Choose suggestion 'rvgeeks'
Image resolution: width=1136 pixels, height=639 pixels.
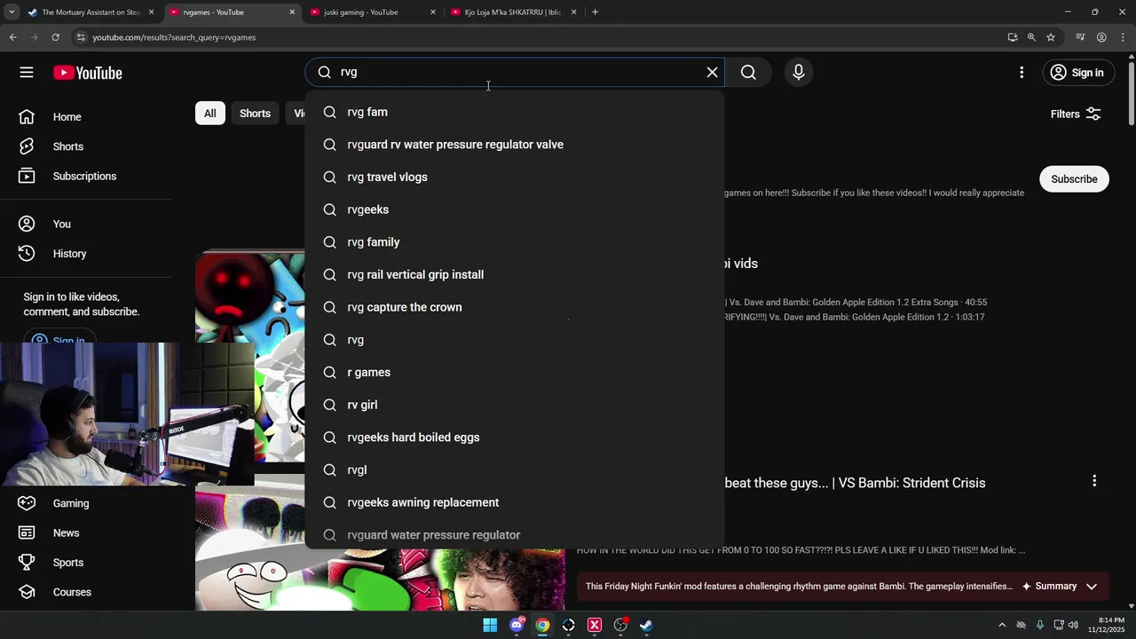(x=515, y=209)
